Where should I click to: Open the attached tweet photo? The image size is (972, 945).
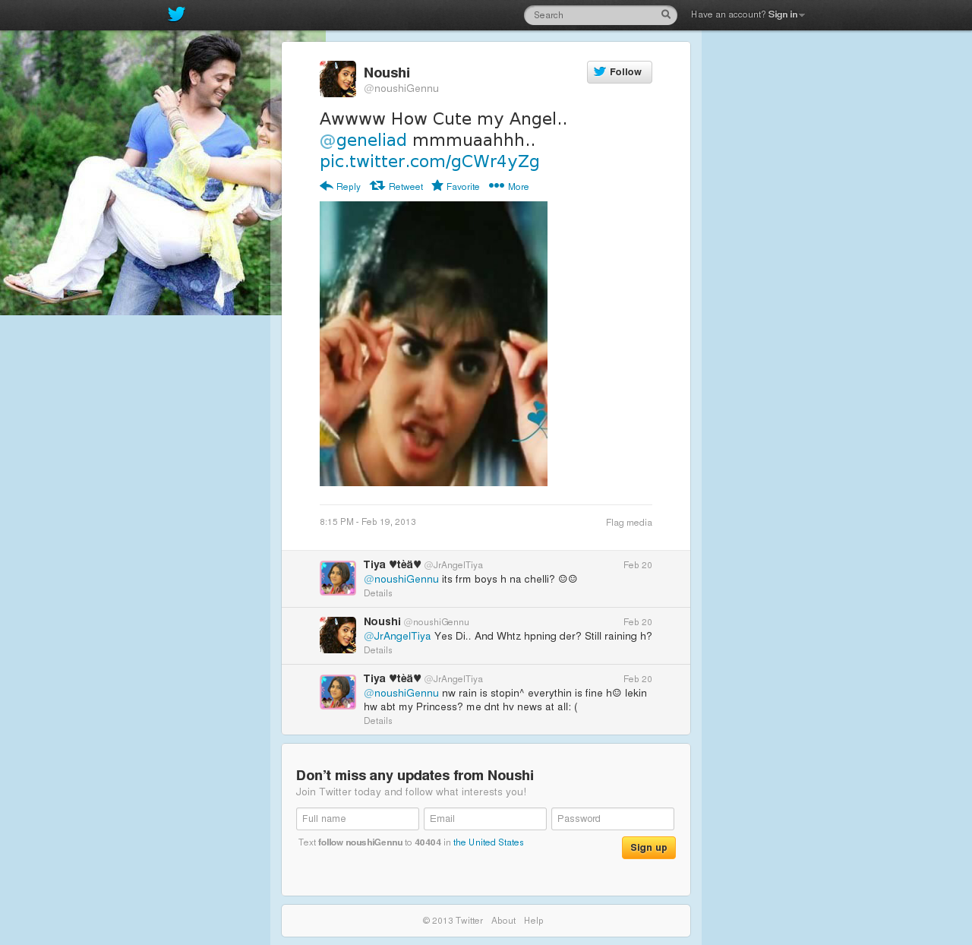434,343
